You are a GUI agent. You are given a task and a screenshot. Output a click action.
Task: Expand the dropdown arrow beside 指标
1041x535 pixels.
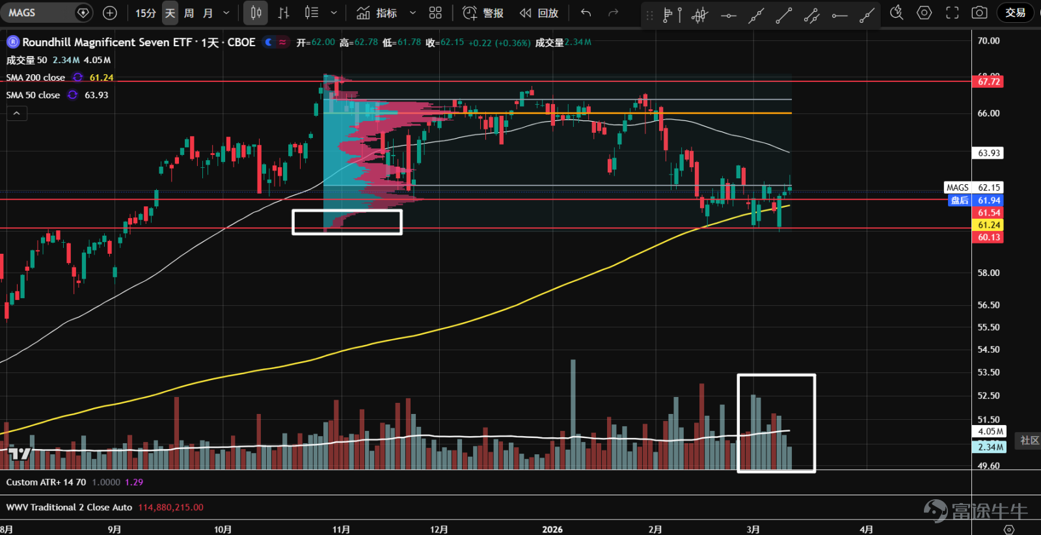[x=412, y=12]
